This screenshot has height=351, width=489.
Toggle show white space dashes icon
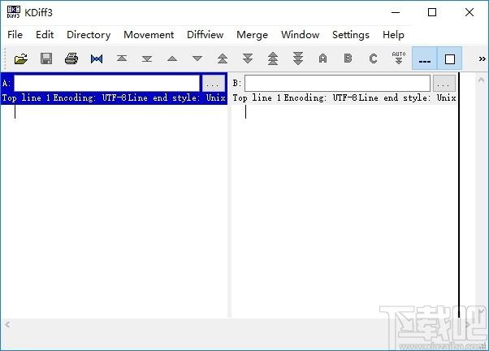(x=425, y=58)
